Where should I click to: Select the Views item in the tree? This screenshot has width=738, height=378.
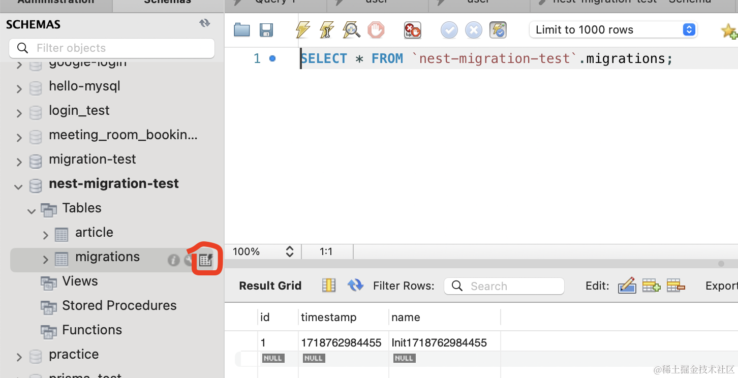coord(80,281)
